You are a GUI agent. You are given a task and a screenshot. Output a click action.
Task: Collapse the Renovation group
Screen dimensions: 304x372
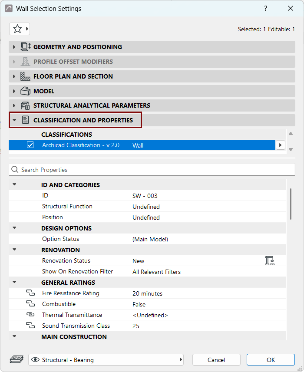pyautogui.click(x=14, y=249)
